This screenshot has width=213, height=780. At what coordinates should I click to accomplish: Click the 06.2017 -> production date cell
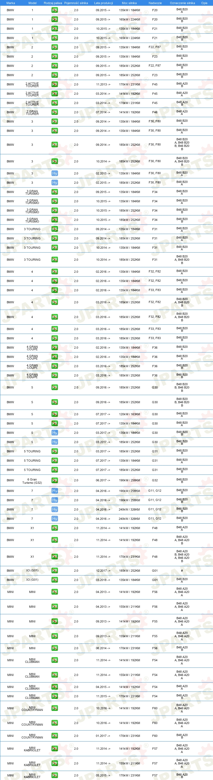click(x=103, y=480)
